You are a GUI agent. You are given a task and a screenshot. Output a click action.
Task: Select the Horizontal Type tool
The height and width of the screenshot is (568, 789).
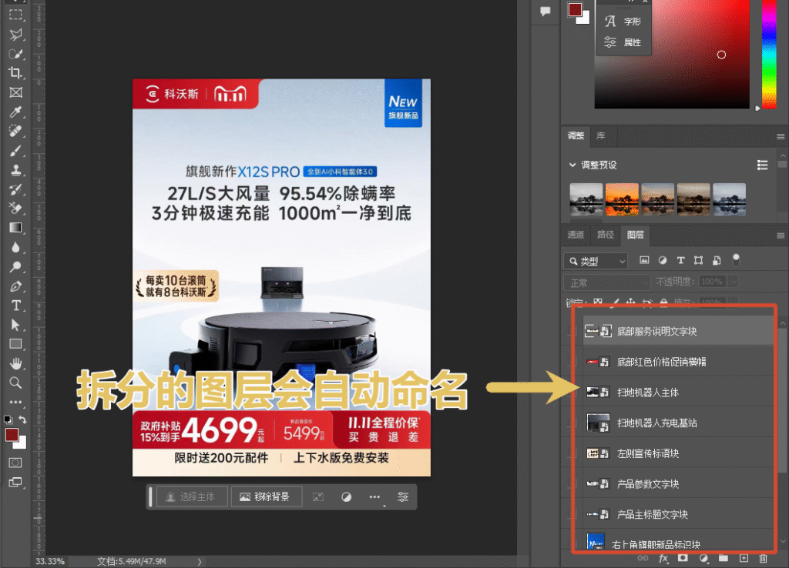pyautogui.click(x=15, y=305)
